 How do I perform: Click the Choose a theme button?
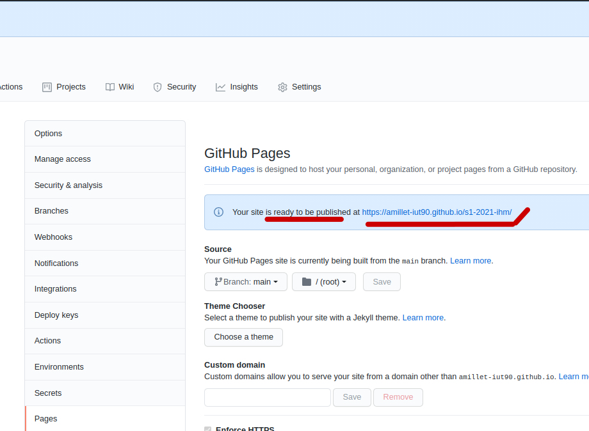243,337
